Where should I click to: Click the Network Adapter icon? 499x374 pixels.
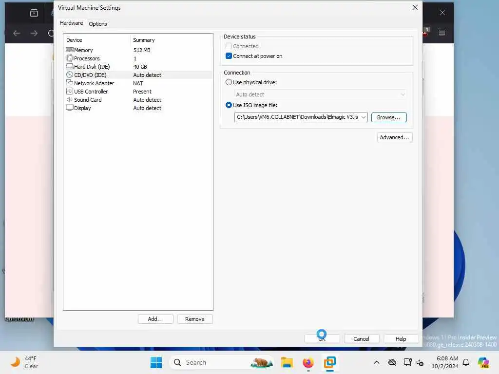pos(69,83)
